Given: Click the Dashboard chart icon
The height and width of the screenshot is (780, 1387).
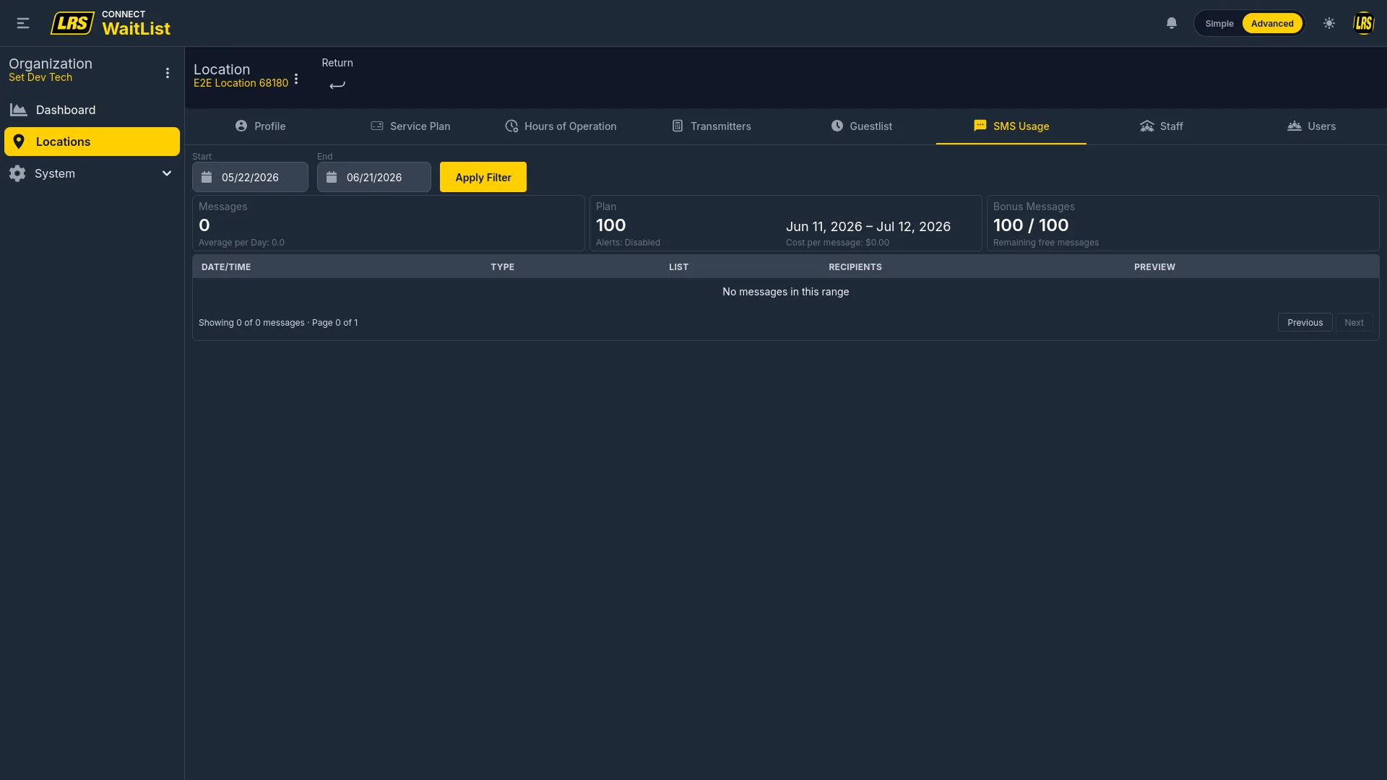Looking at the screenshot, I should [x=19, y=110].
